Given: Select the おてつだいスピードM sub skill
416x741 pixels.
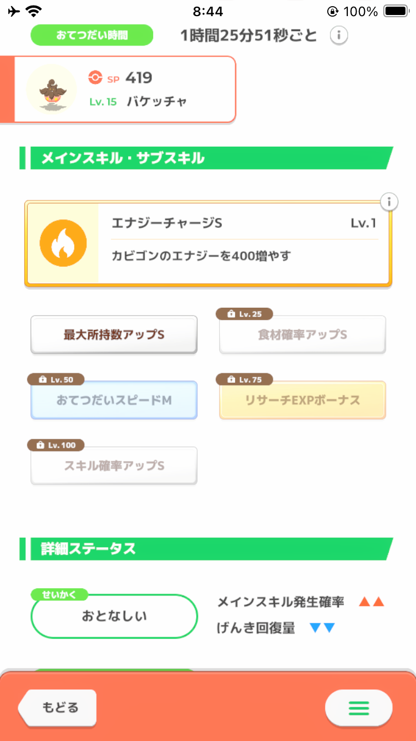Looking at the screenshot, I should [114, 400].
